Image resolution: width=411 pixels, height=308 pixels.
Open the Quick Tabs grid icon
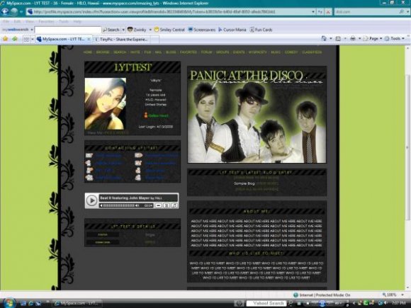(26, 39)
